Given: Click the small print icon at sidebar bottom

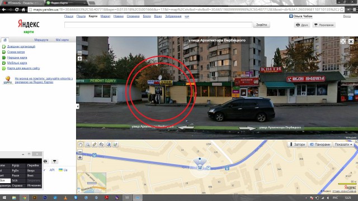Looking at the screenshot, I should pos(45,161).
